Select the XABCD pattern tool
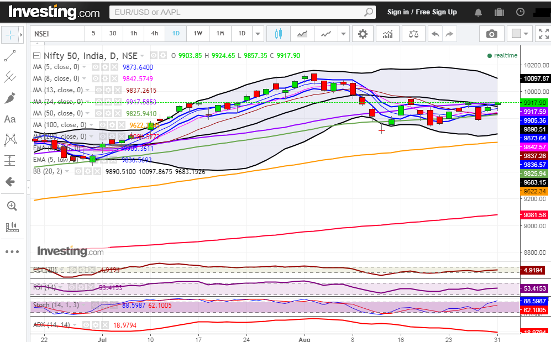Image resolution: width=551 pixels, height=342 pixels. pyautogui.click(x=10, y=140)
